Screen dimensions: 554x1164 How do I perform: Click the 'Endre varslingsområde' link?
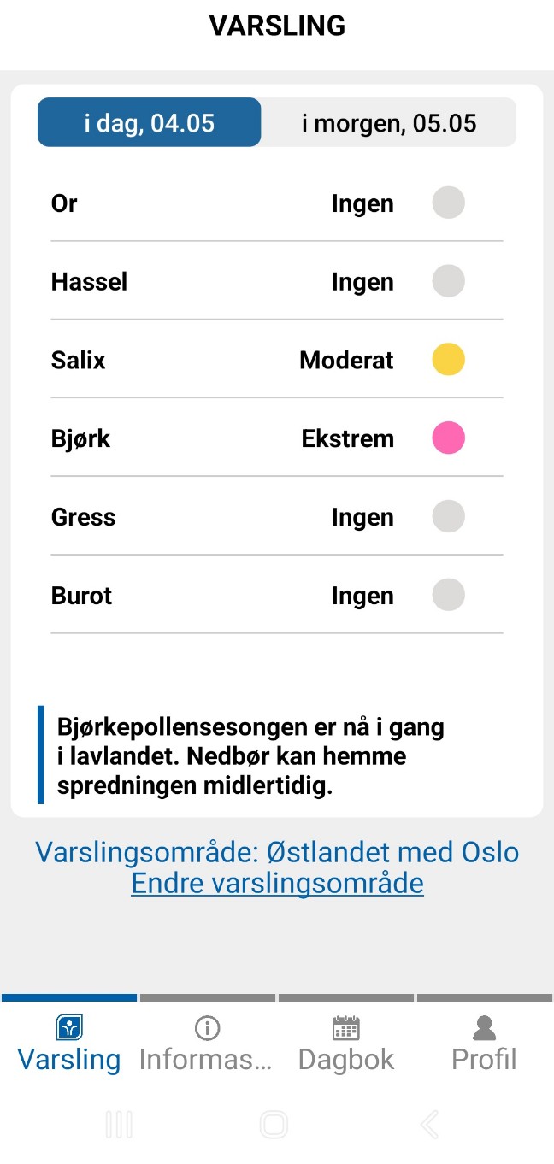(x=277, y=883)
